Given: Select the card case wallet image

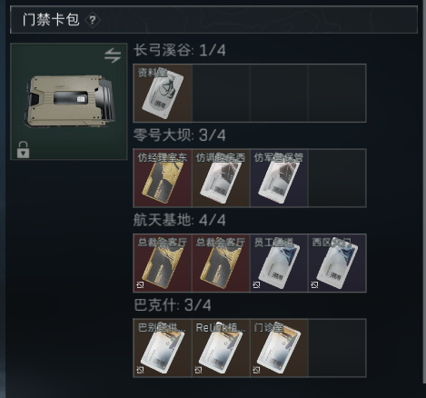Looking at the screenshot, I should (70, 102).
